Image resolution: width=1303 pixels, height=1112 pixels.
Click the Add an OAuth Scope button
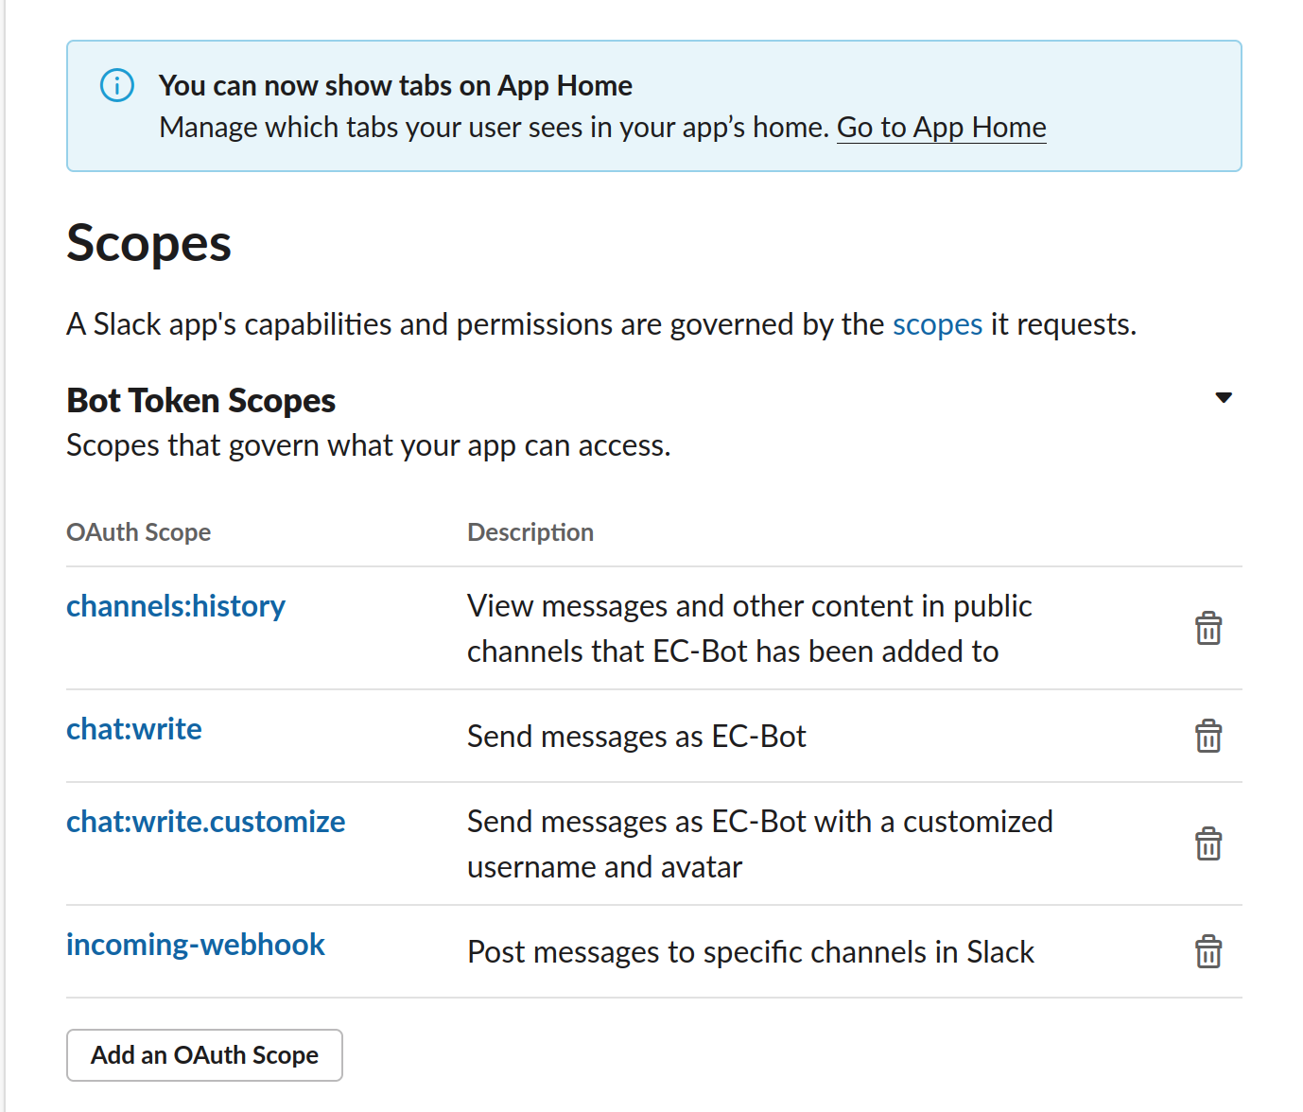click(204, 1055)
